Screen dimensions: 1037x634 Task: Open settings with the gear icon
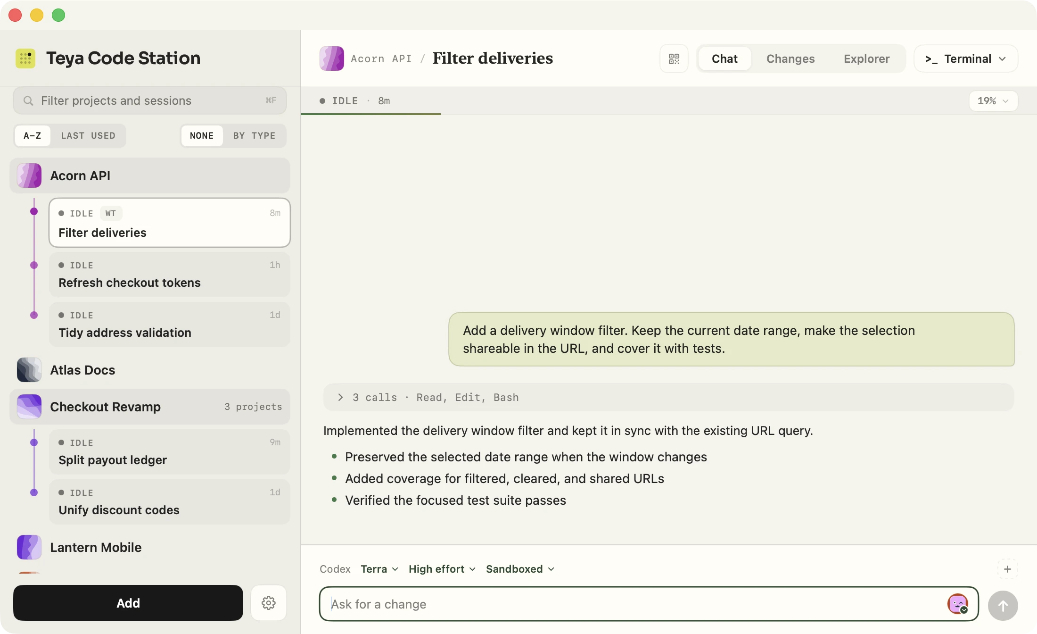click(269, 603)
